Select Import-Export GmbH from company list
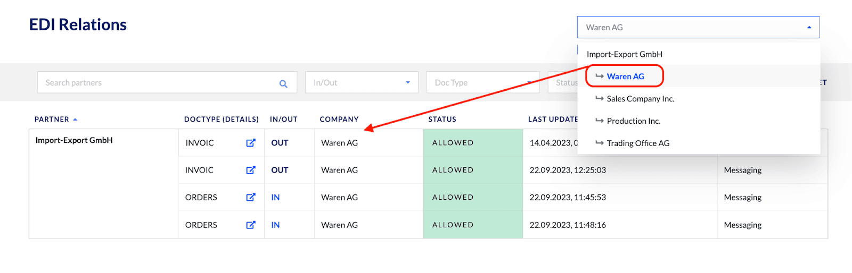The image size is (852, 273). (x=625, y=54)
